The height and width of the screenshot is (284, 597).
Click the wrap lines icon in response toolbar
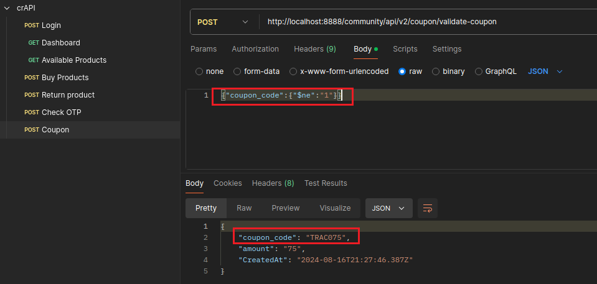(x=428, y=208)
